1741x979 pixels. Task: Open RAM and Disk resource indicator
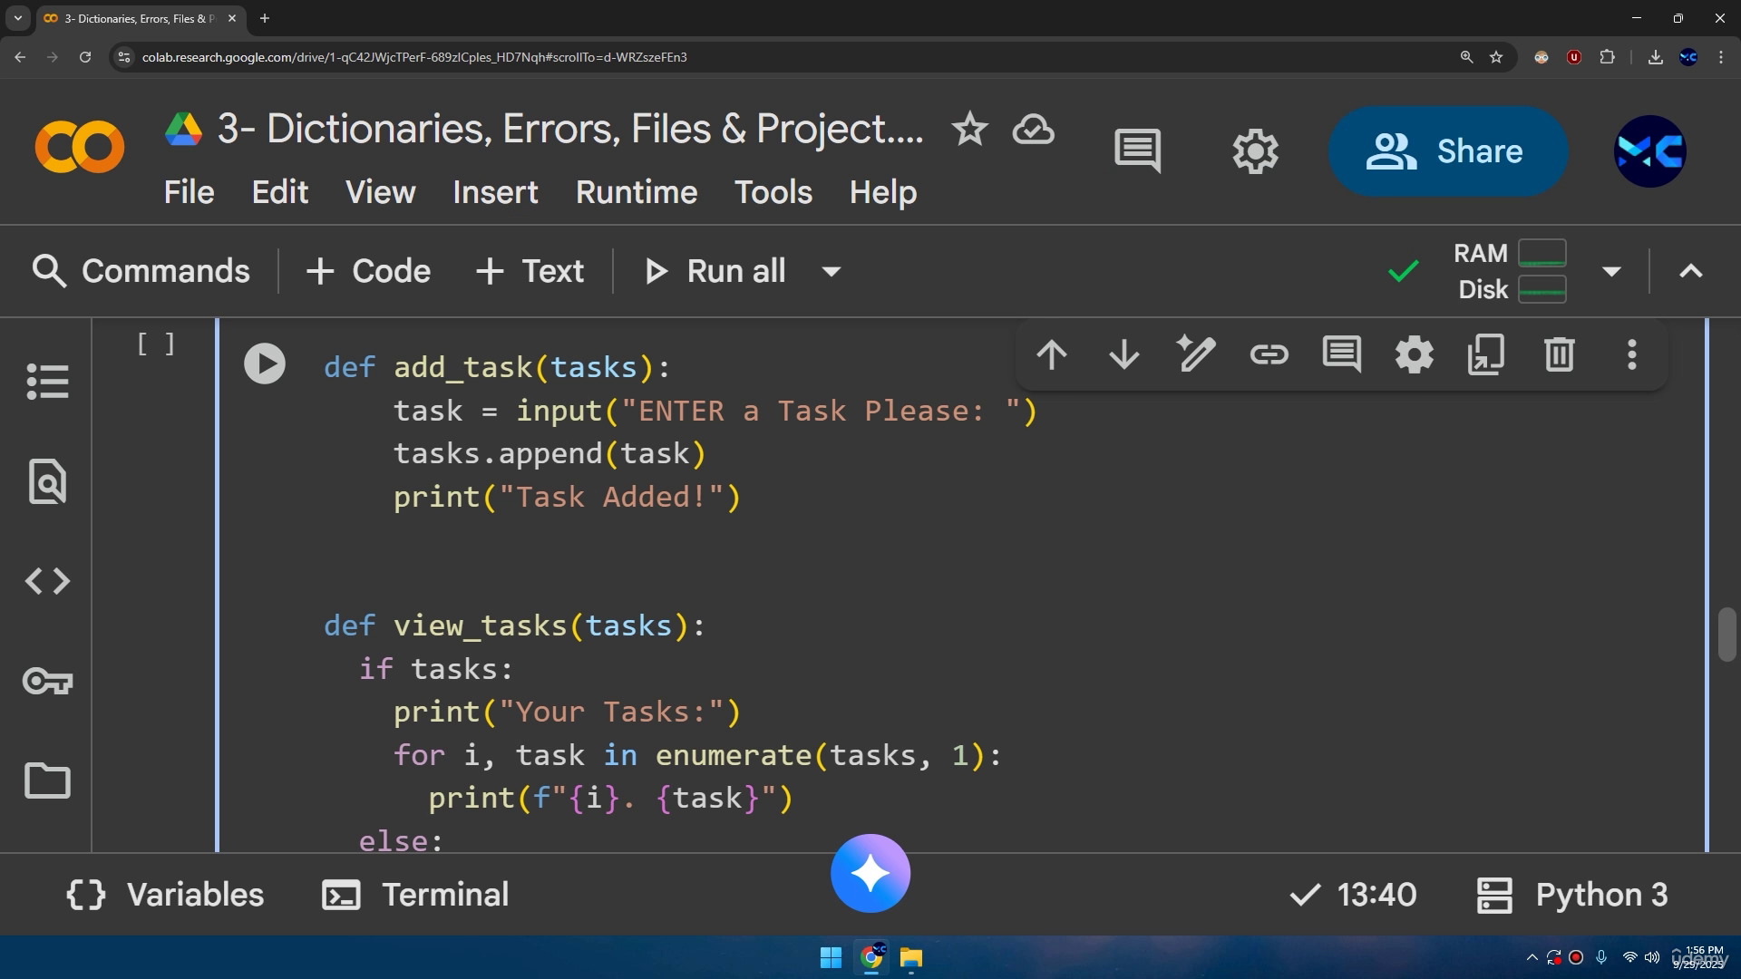click(x=1510, y=271)
